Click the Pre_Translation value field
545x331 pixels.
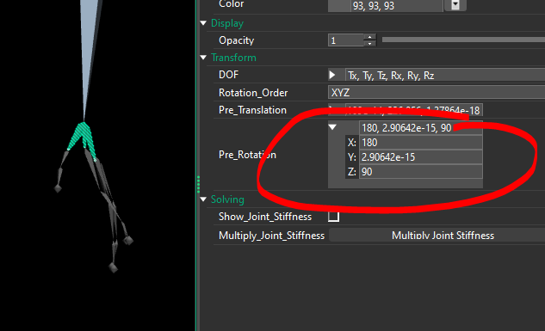pos(413,110)
